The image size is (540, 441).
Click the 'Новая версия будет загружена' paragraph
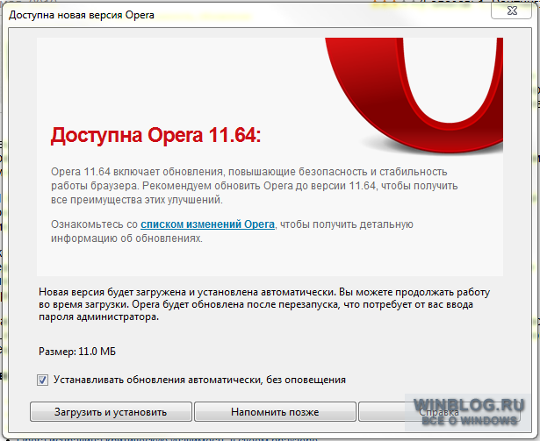pyautogui.click(x=264, y=304)
